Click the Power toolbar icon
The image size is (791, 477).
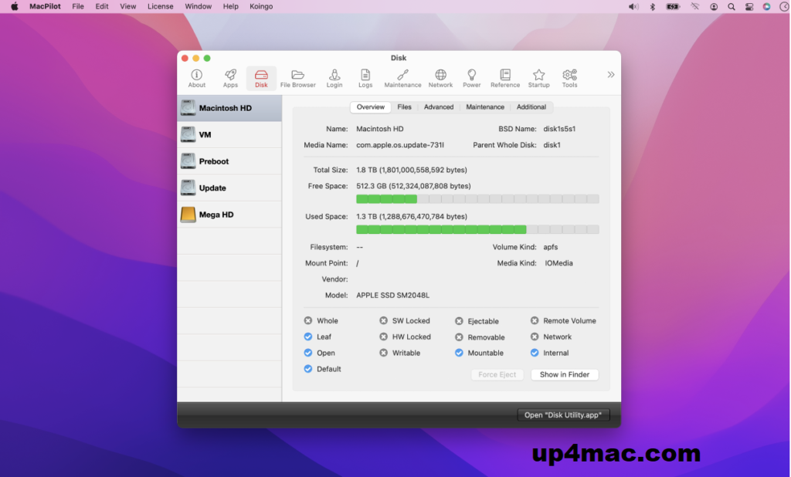coord(470,76)
